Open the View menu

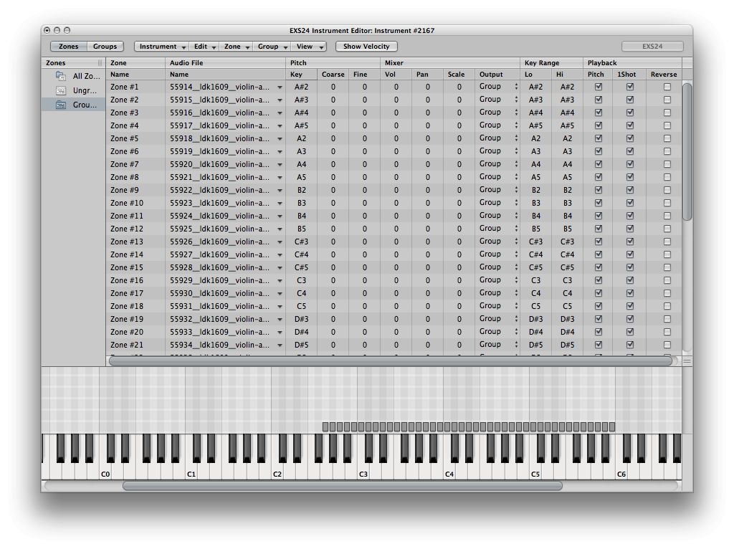click(x=310, y=47)
